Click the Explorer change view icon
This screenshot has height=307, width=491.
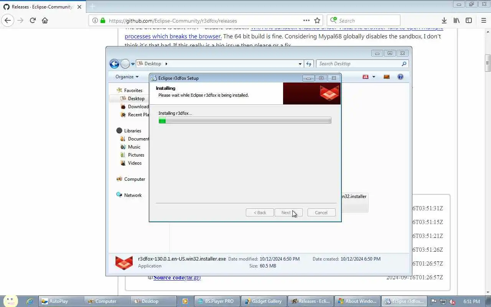click(x=366, y=77)
